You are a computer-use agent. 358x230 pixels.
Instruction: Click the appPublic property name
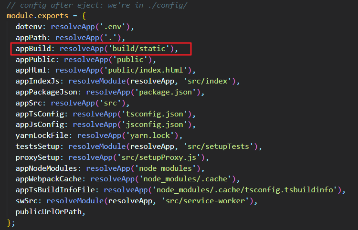pyautogui.click(x=35, y=60)
